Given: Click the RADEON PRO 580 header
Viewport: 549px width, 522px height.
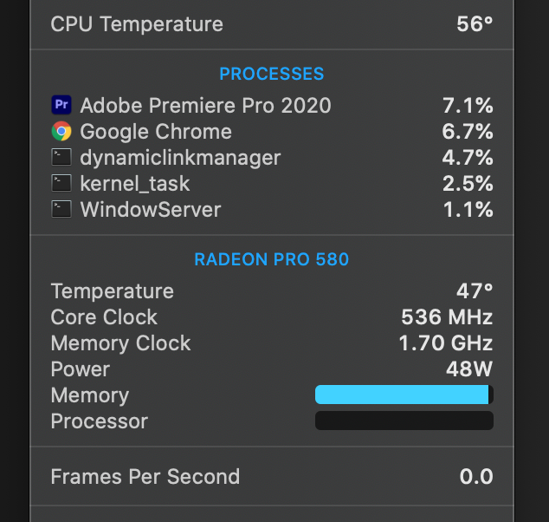Looking at the screenshot, I should tap(272, 259).
